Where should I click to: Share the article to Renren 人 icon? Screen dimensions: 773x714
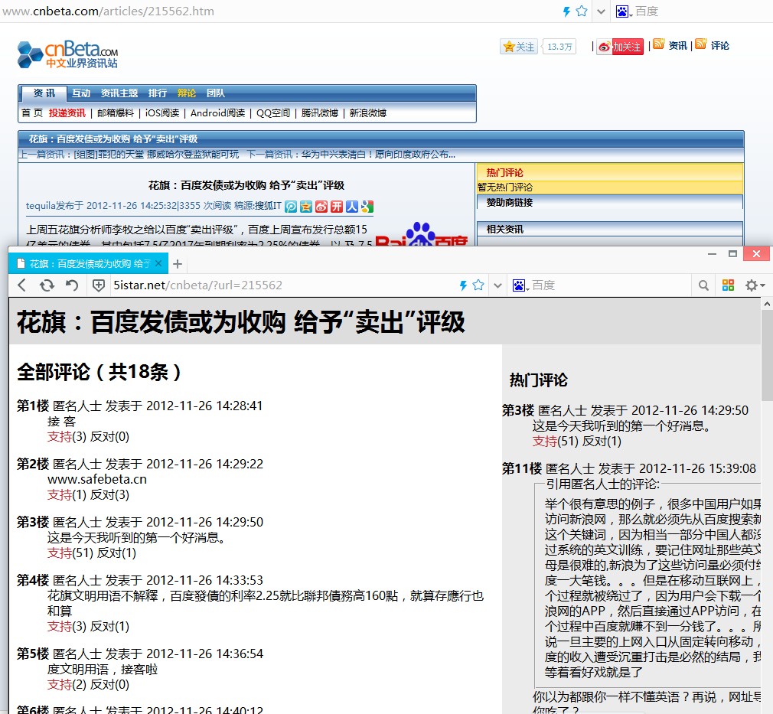pos(352,207)
